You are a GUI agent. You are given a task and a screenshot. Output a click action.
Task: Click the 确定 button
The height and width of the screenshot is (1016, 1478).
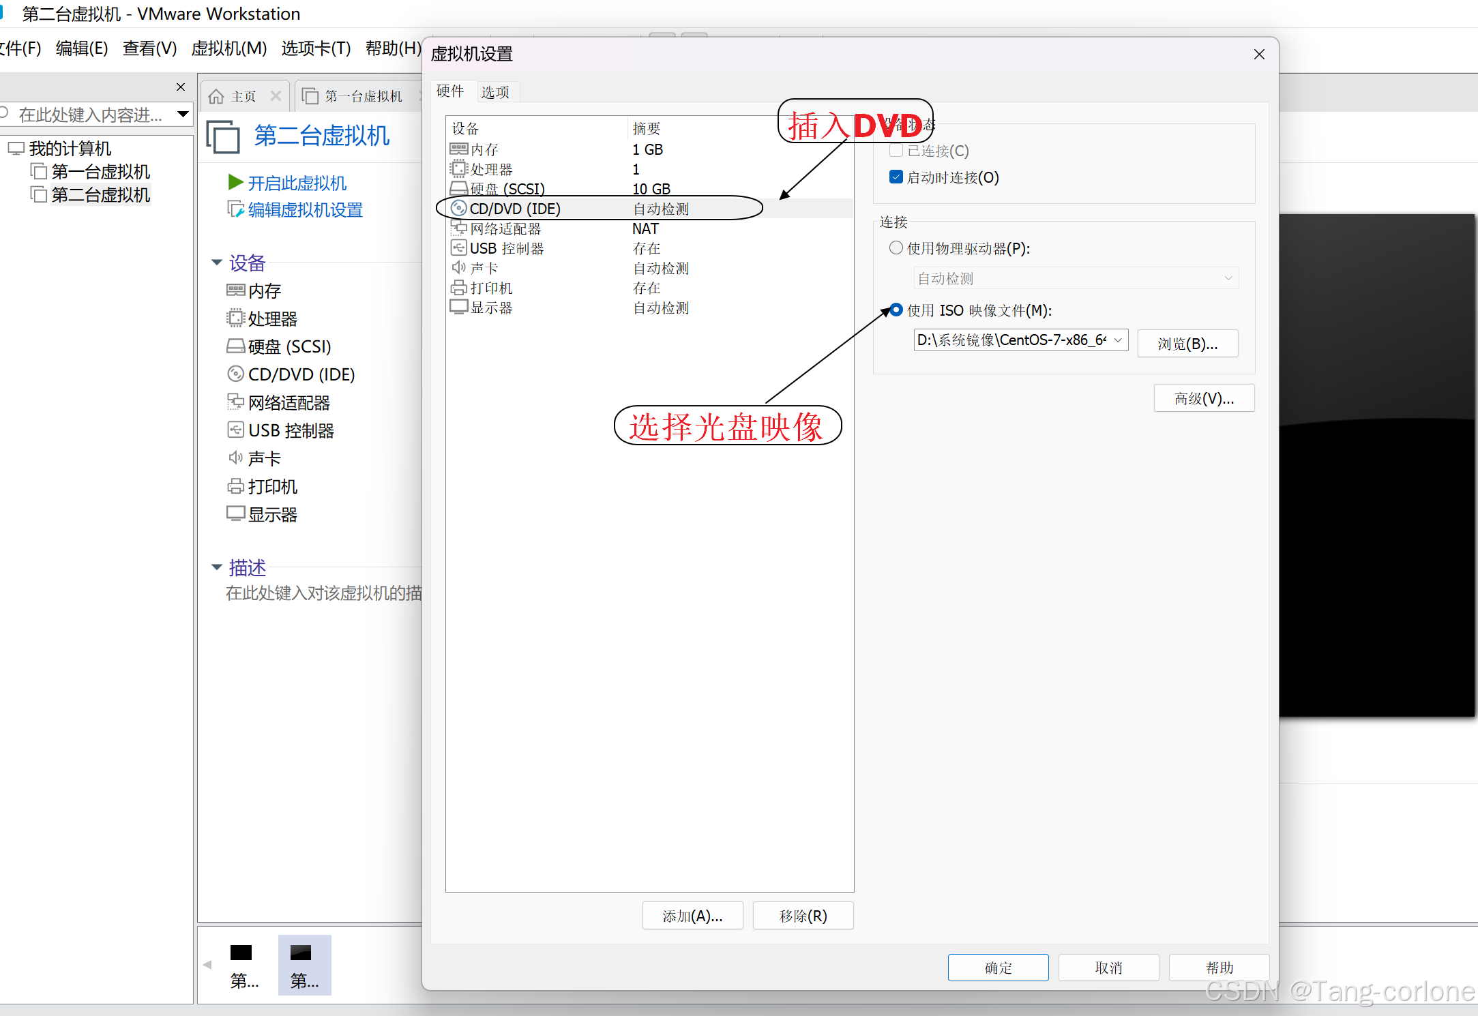pyautogui.click(x=998, y=968)
